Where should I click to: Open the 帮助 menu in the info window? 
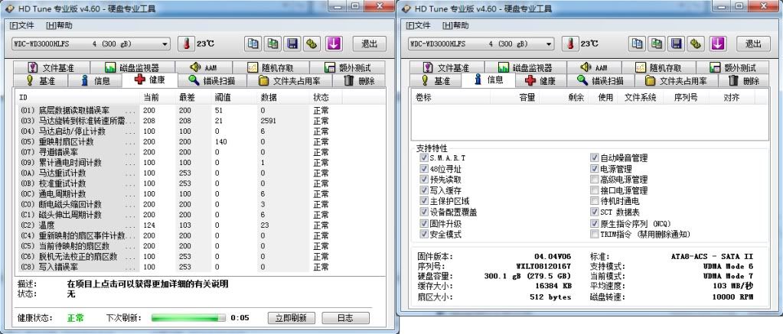(x=452, y=25)
